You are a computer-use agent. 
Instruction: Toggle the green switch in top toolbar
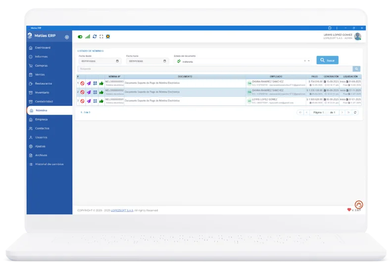click(x=80, y=36)
